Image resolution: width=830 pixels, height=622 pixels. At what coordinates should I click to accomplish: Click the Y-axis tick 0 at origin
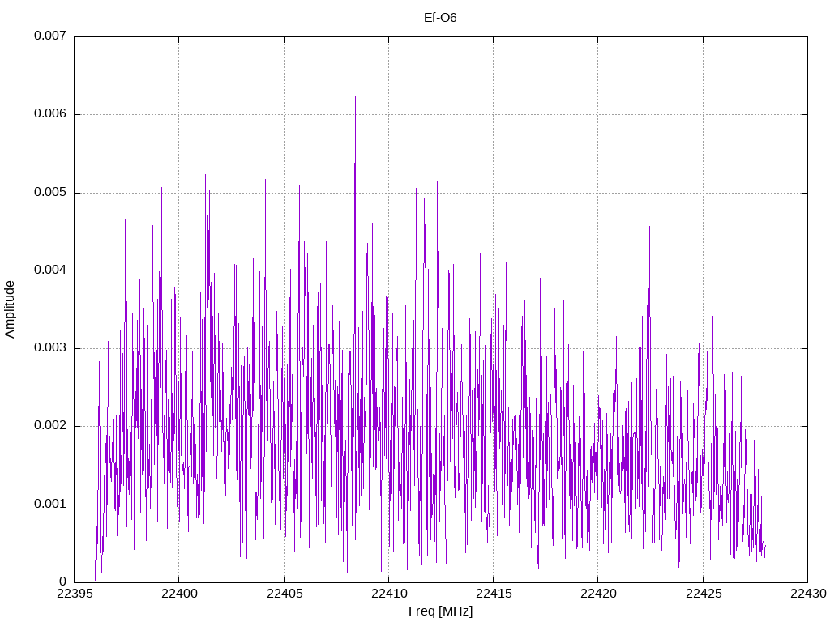63,582
